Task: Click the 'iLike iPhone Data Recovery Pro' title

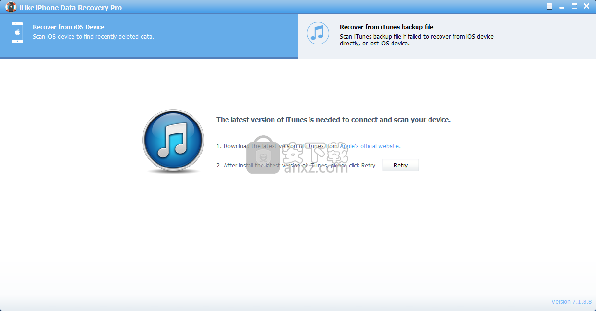Action: [x=71, y=8]
